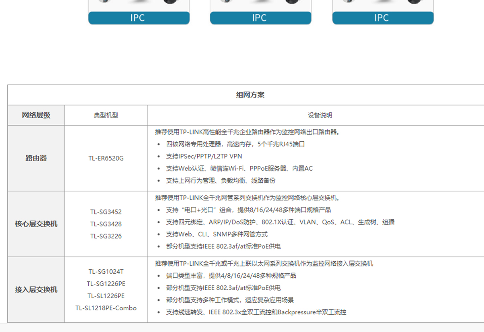Click the right IPC camera label
Viewport: 484px width, 332px height.
pyautogui.click(x=383, y=18)
